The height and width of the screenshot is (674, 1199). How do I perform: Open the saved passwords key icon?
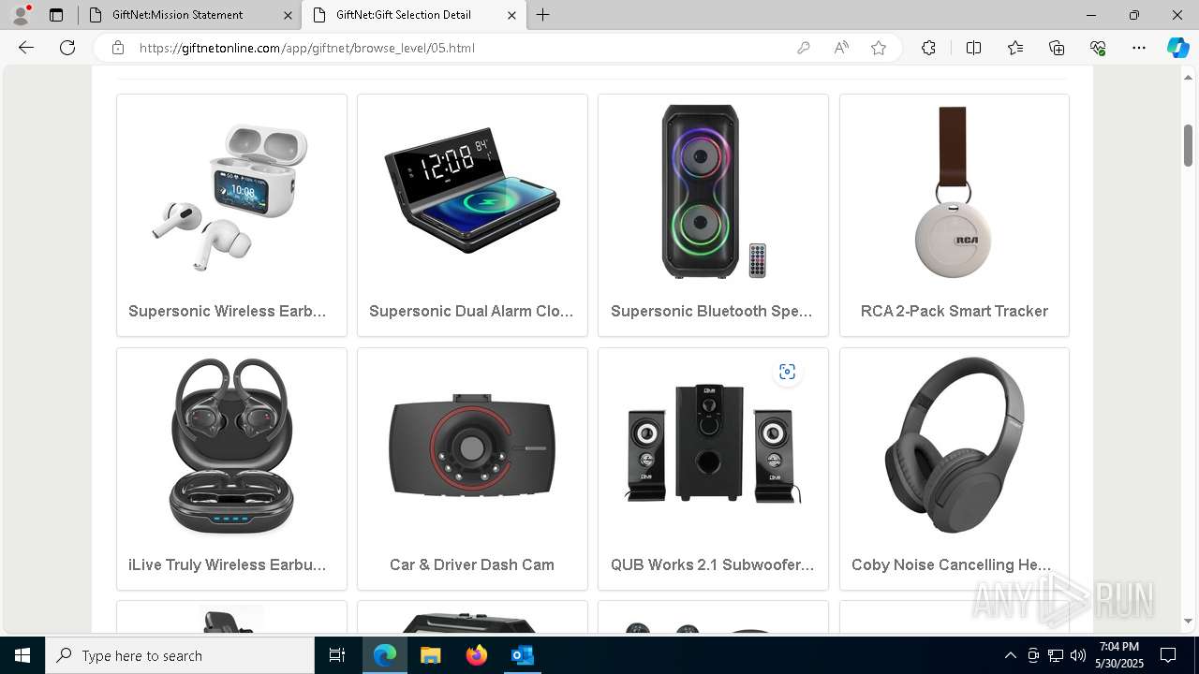[x=804, y=48]
